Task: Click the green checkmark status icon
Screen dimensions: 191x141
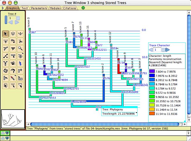Action: [83, 8]
